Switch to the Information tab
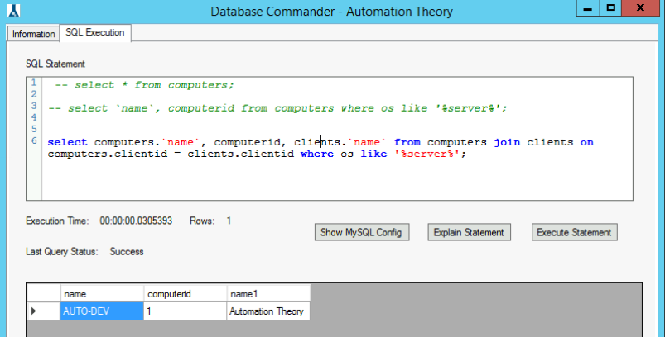The width and height of the screenshot is (665, 337). click(x=34, y=34)
